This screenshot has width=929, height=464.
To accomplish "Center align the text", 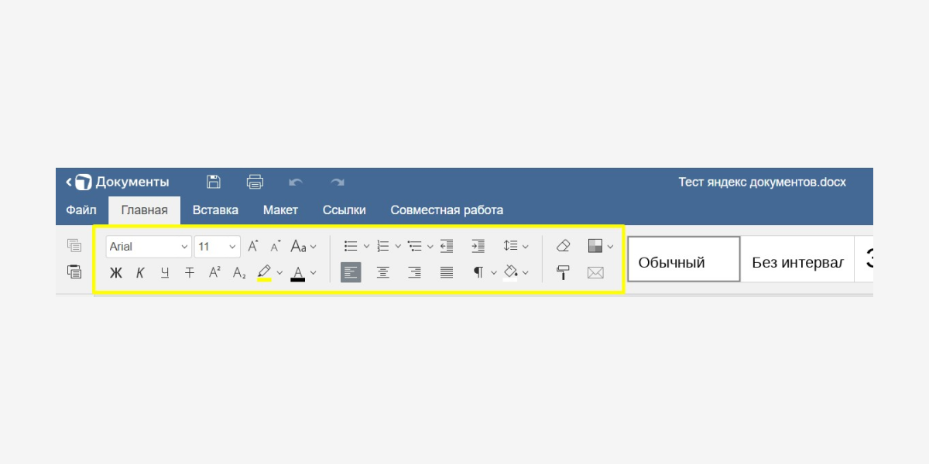I will [382, 272].
